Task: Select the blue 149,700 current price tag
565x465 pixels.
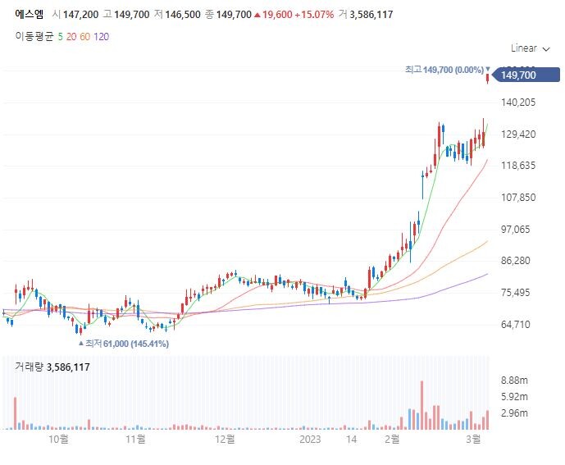Action: click(517, 75)
